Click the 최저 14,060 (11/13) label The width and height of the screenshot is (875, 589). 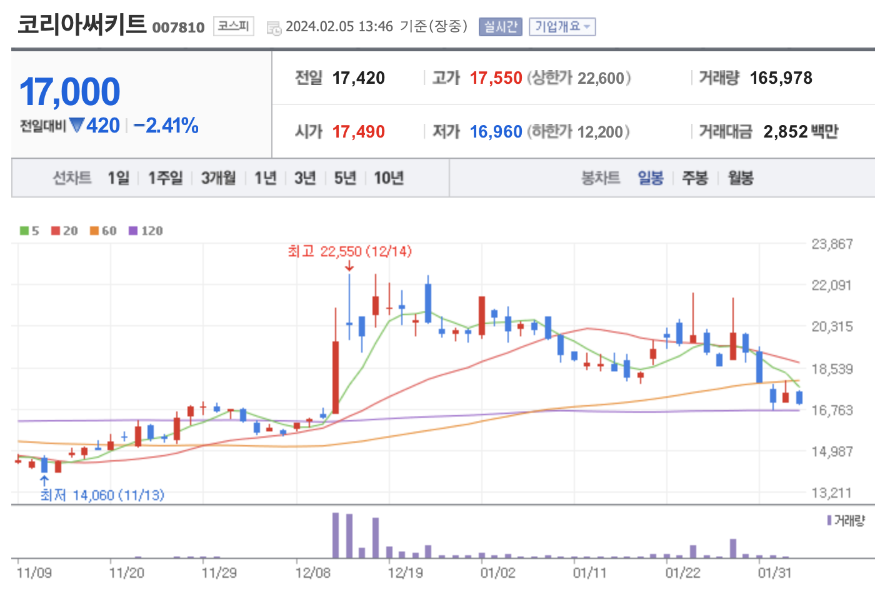point(102,495)
